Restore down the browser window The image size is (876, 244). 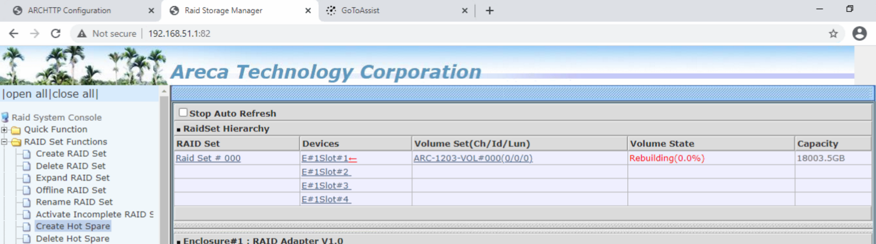click(x=849, y=9)
